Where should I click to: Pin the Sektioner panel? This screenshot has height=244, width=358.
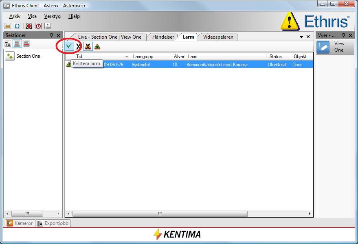coord(51,35)
